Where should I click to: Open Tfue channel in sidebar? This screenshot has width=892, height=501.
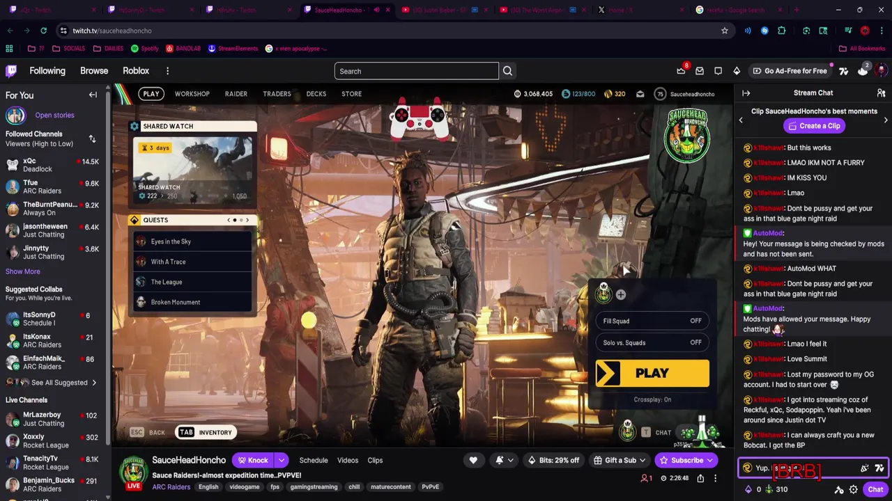tap(52, 186)
